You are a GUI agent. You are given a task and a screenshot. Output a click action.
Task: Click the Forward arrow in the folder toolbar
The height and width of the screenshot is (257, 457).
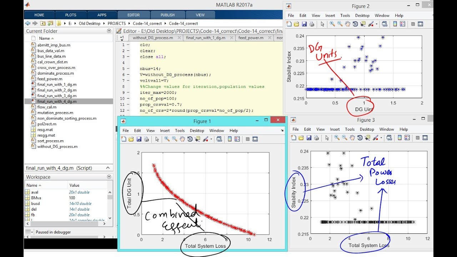click(x=35, y=23)
